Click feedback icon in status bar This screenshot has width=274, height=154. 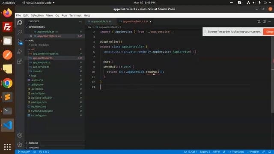264,152
